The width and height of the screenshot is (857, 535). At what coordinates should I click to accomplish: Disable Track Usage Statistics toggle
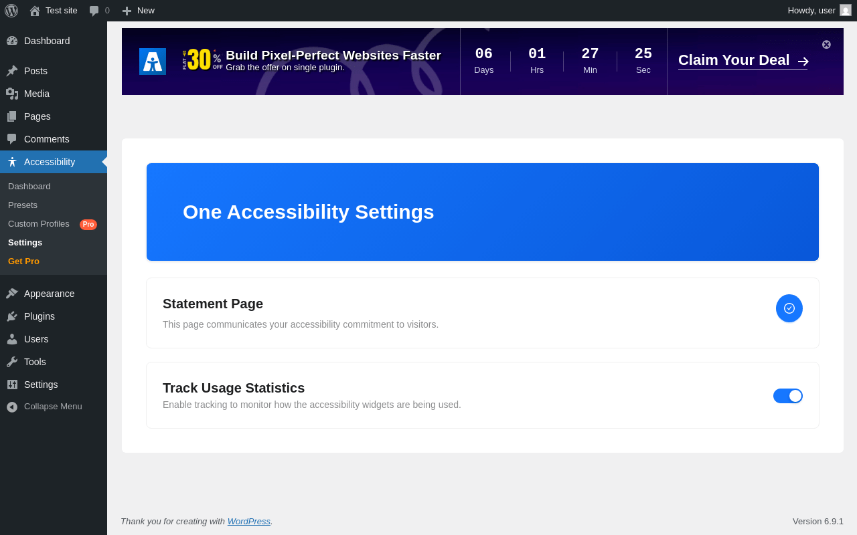coord(788,396)
